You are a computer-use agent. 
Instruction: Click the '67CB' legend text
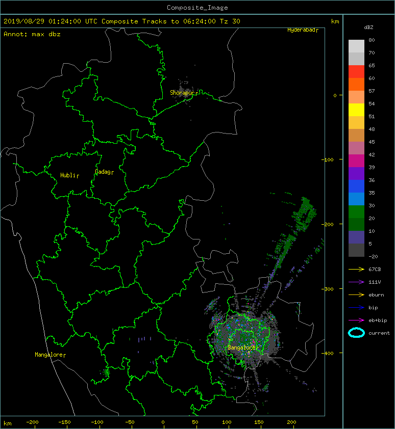375,269
